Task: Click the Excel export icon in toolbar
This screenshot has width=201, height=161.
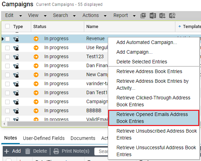Action: 162,16
